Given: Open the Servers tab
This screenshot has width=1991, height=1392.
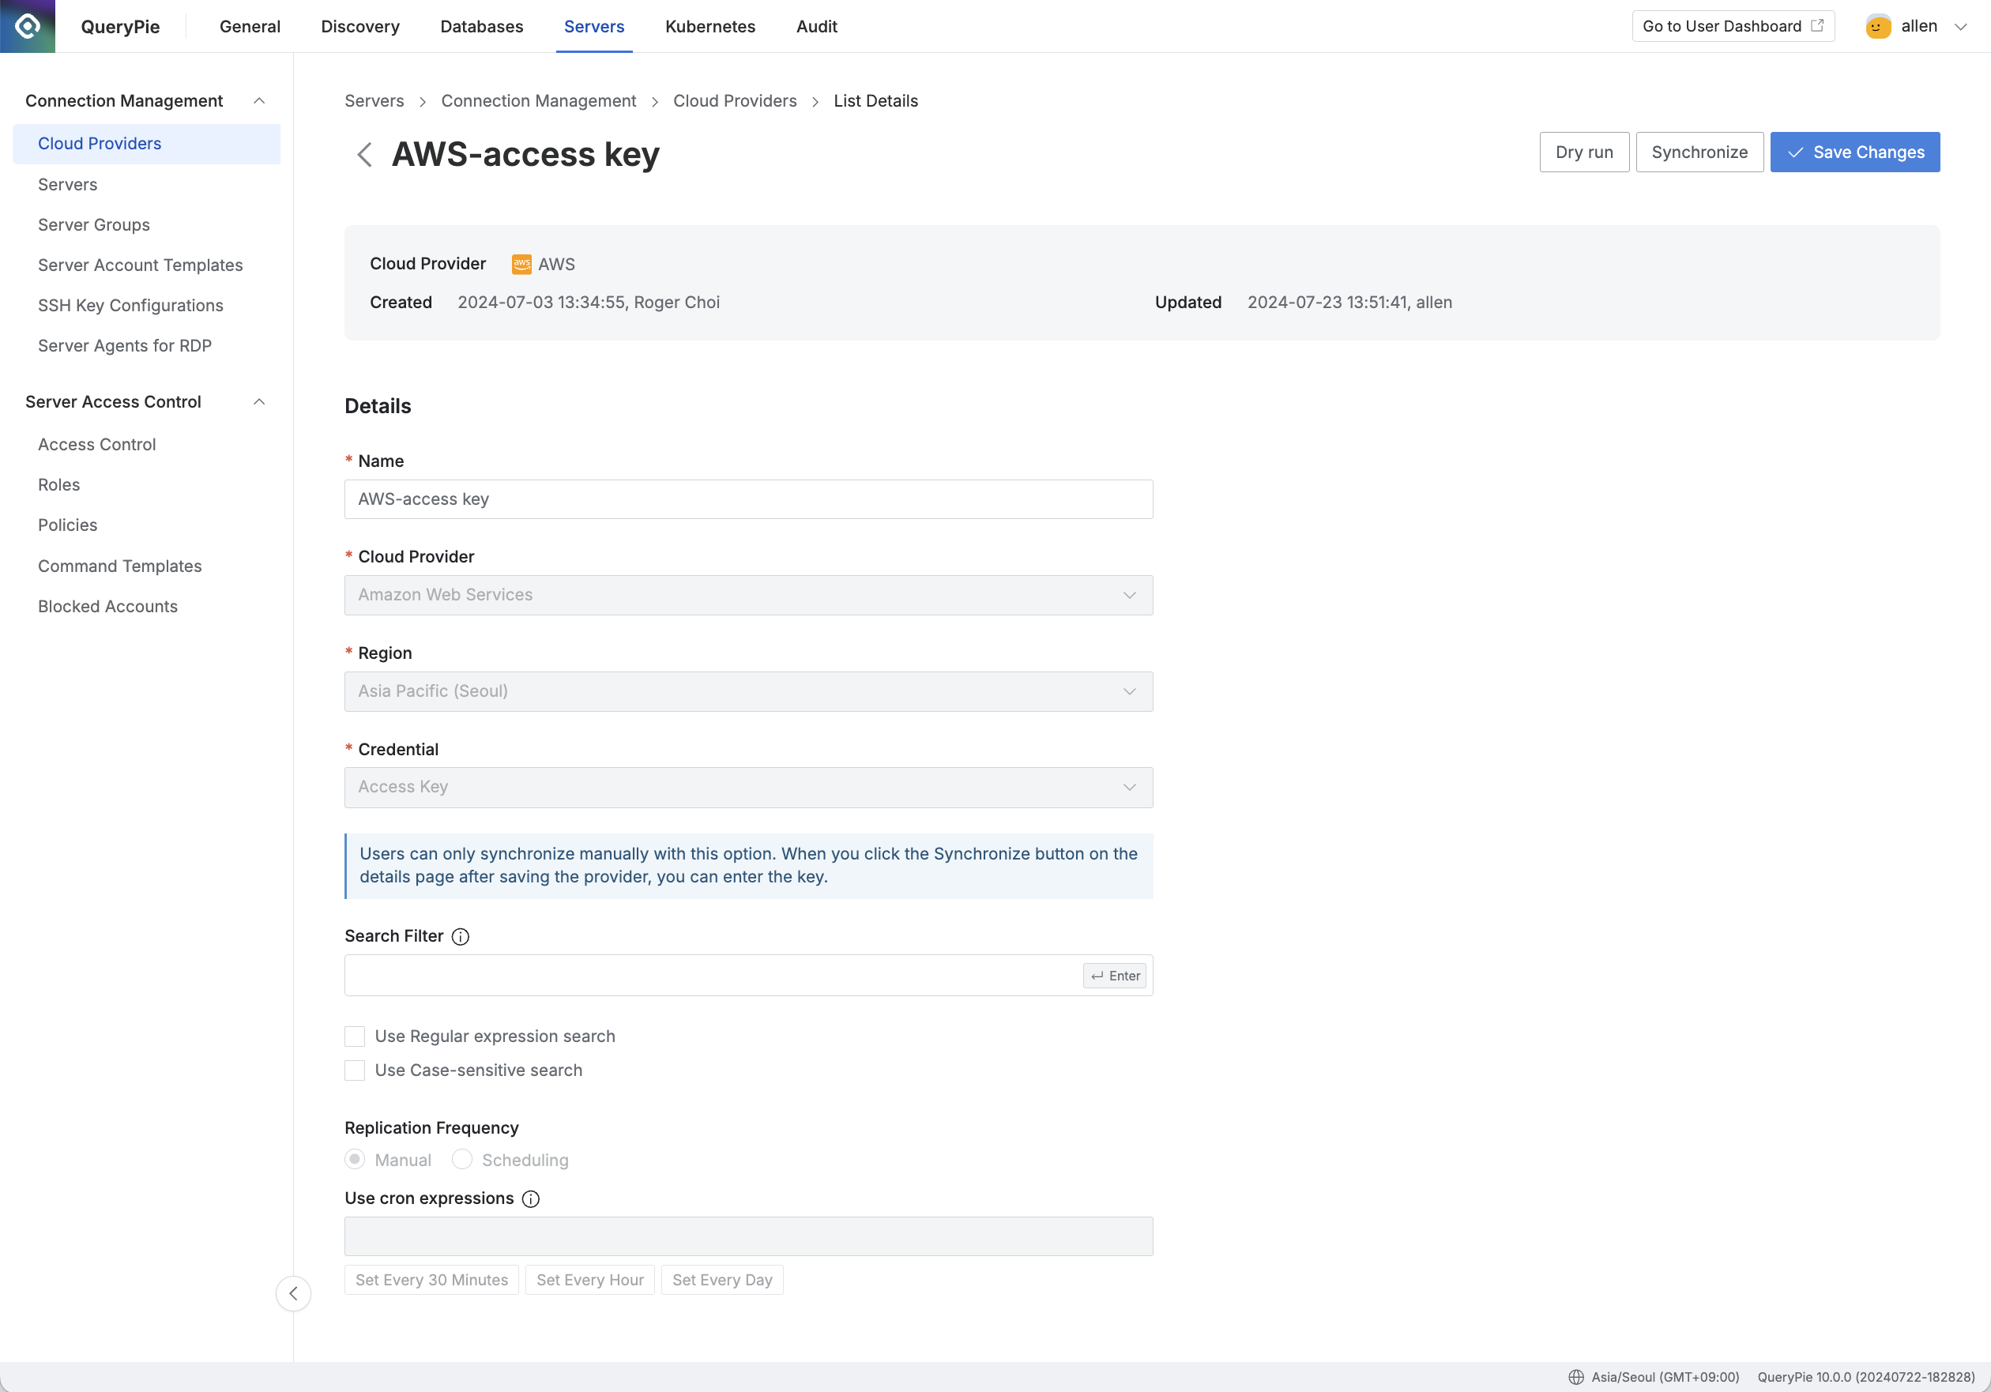Looking at the screenshot, I should click(x=594, y=26).
